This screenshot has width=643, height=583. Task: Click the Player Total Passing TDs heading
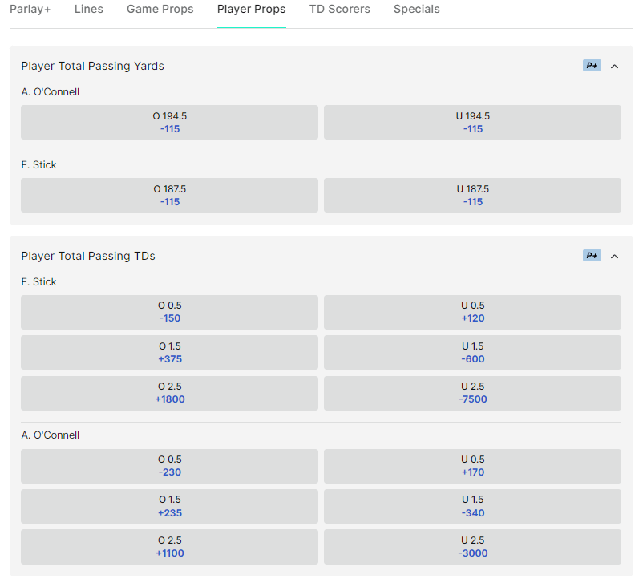[88, 256]
